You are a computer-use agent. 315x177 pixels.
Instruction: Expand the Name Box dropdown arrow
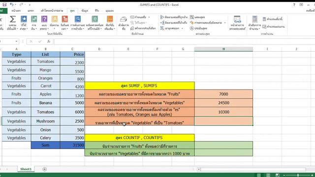pos(16,41)
